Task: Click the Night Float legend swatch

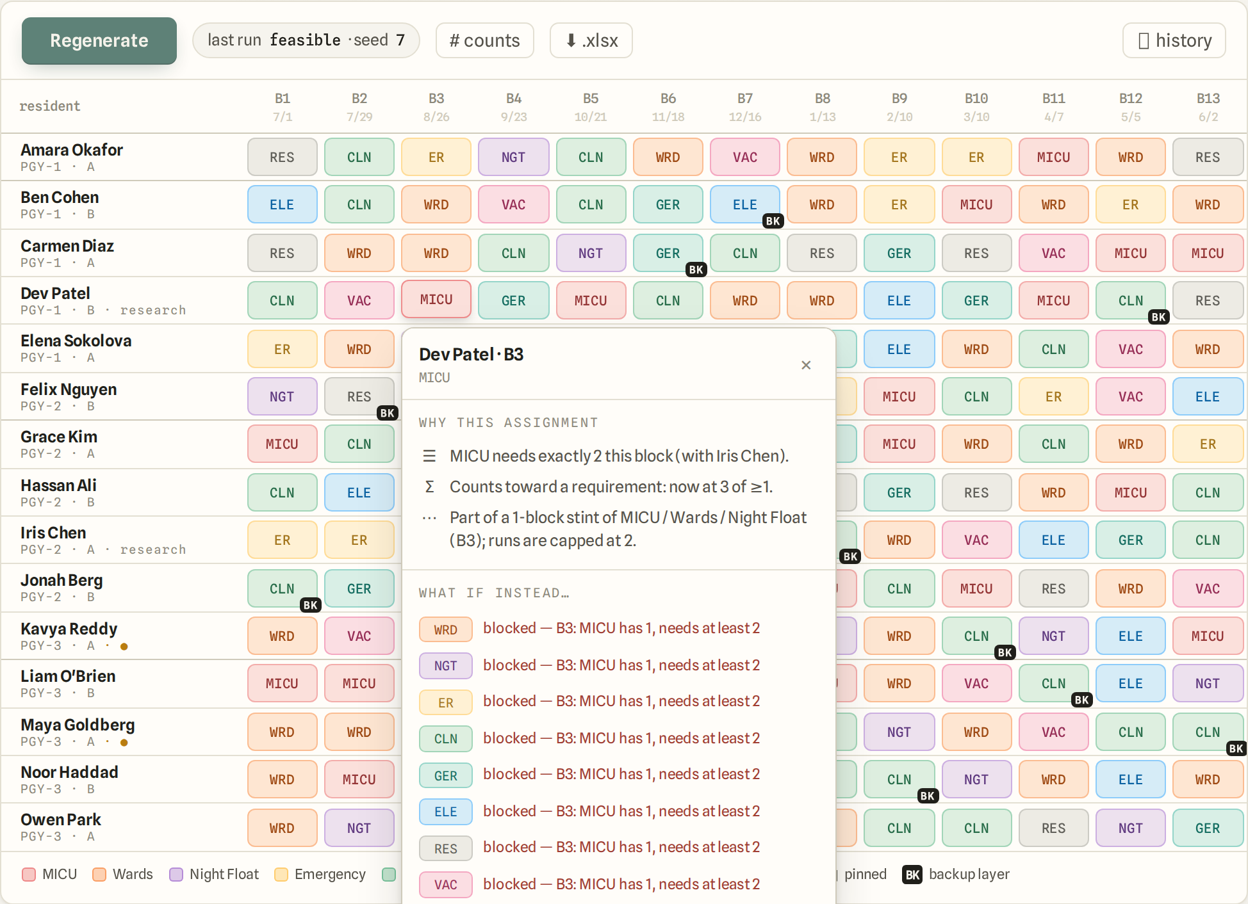Action: point(176,875)
